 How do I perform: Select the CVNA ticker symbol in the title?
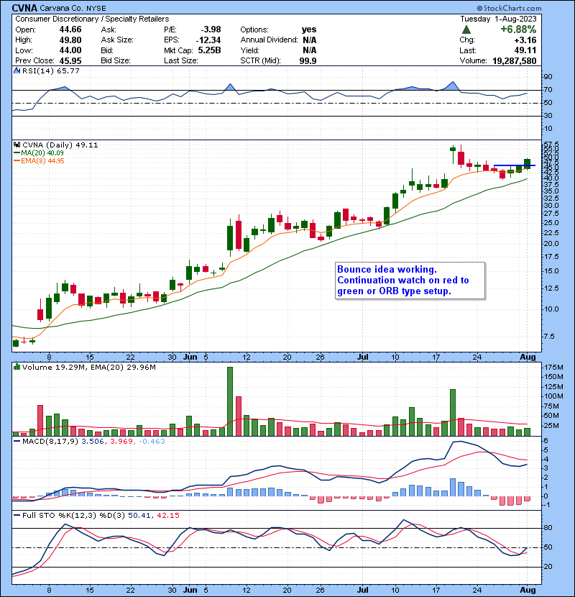coord(24,8)
